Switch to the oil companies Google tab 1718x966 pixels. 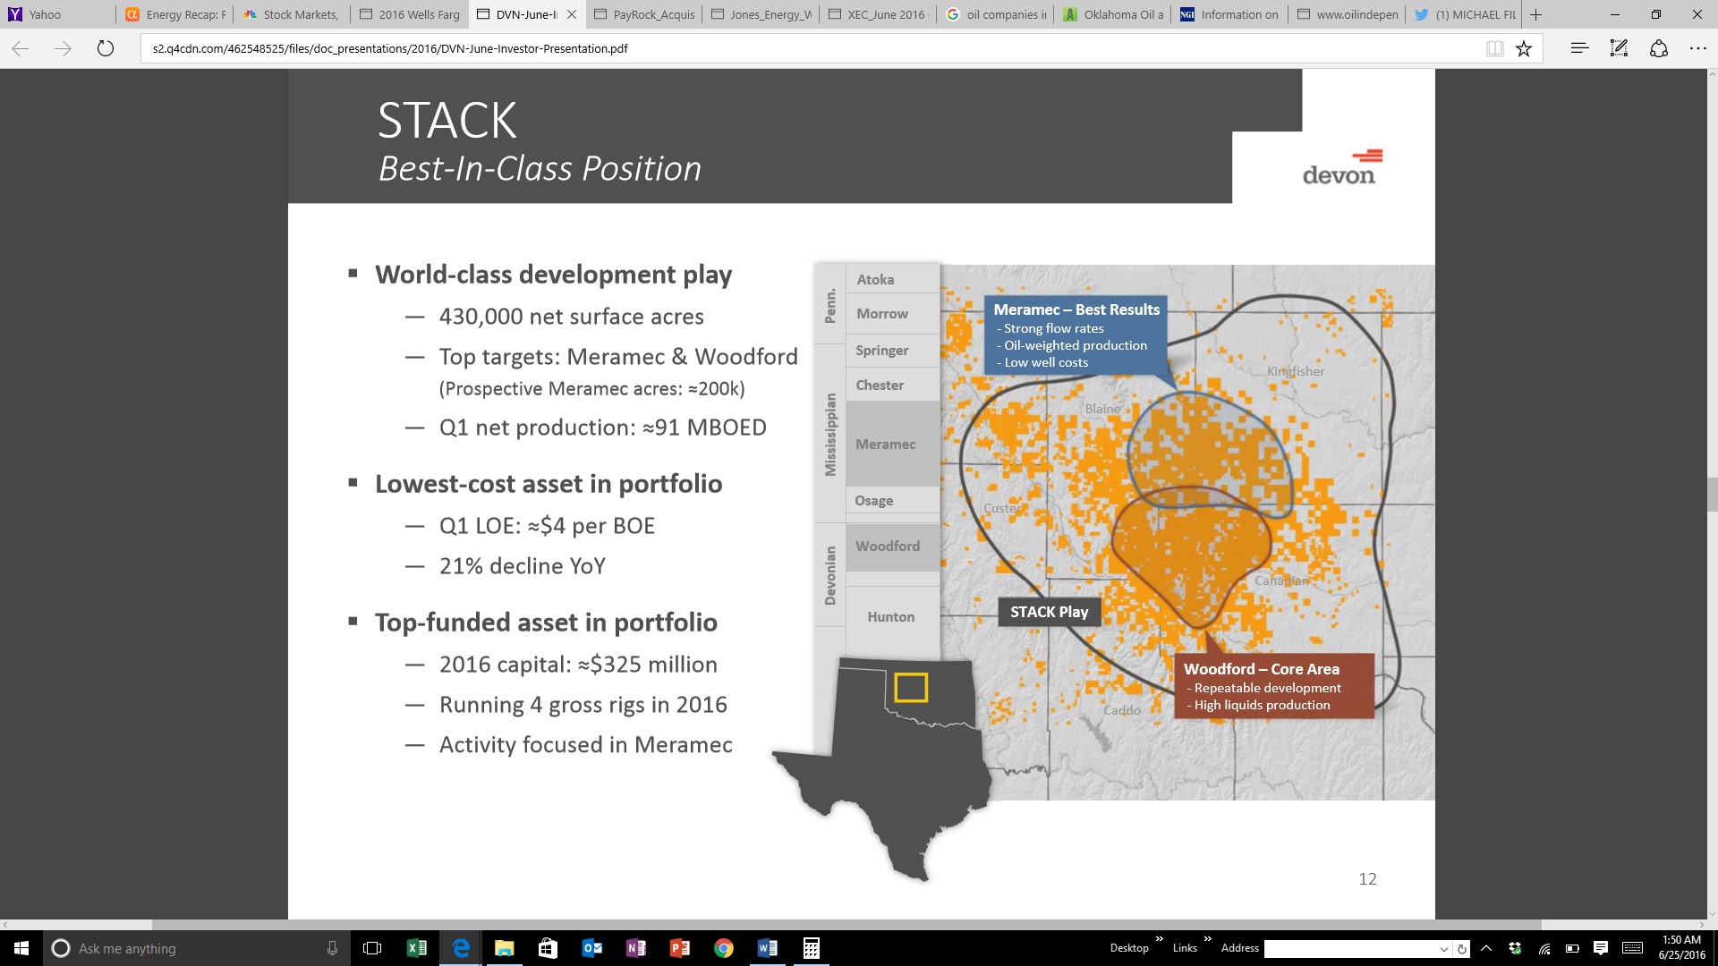click(996, 14)
